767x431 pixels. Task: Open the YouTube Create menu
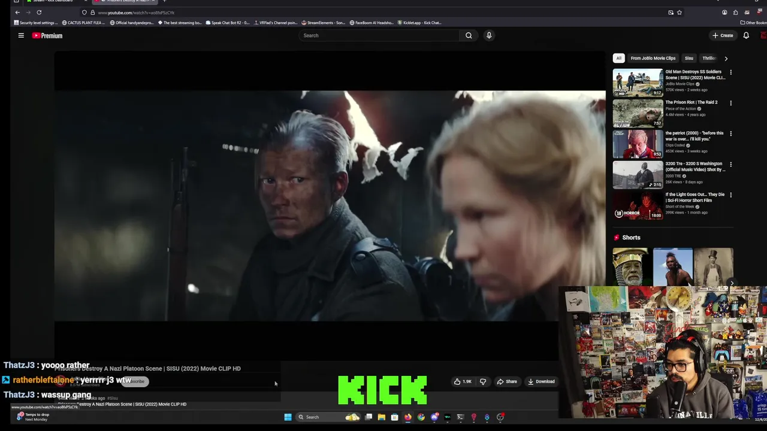coord(723,35)
